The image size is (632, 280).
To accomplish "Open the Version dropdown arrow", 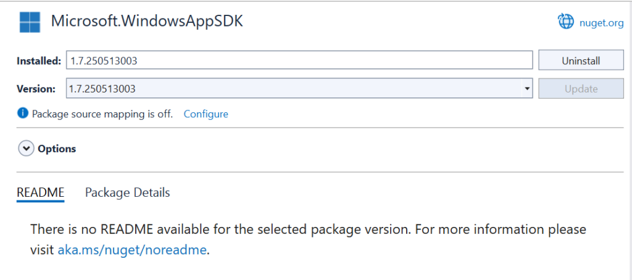I will (527, 89).
